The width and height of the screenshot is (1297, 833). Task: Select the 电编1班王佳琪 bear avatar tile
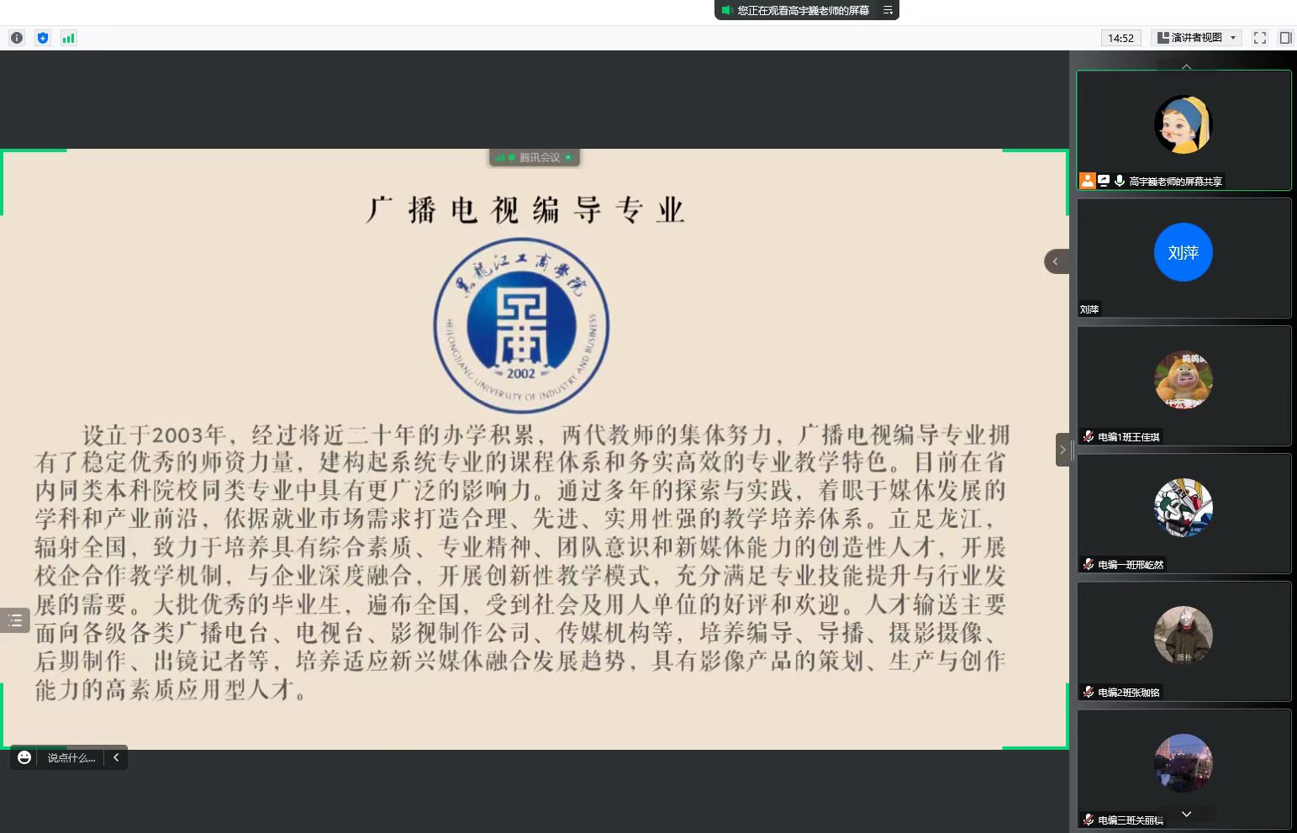(1184, 386)
